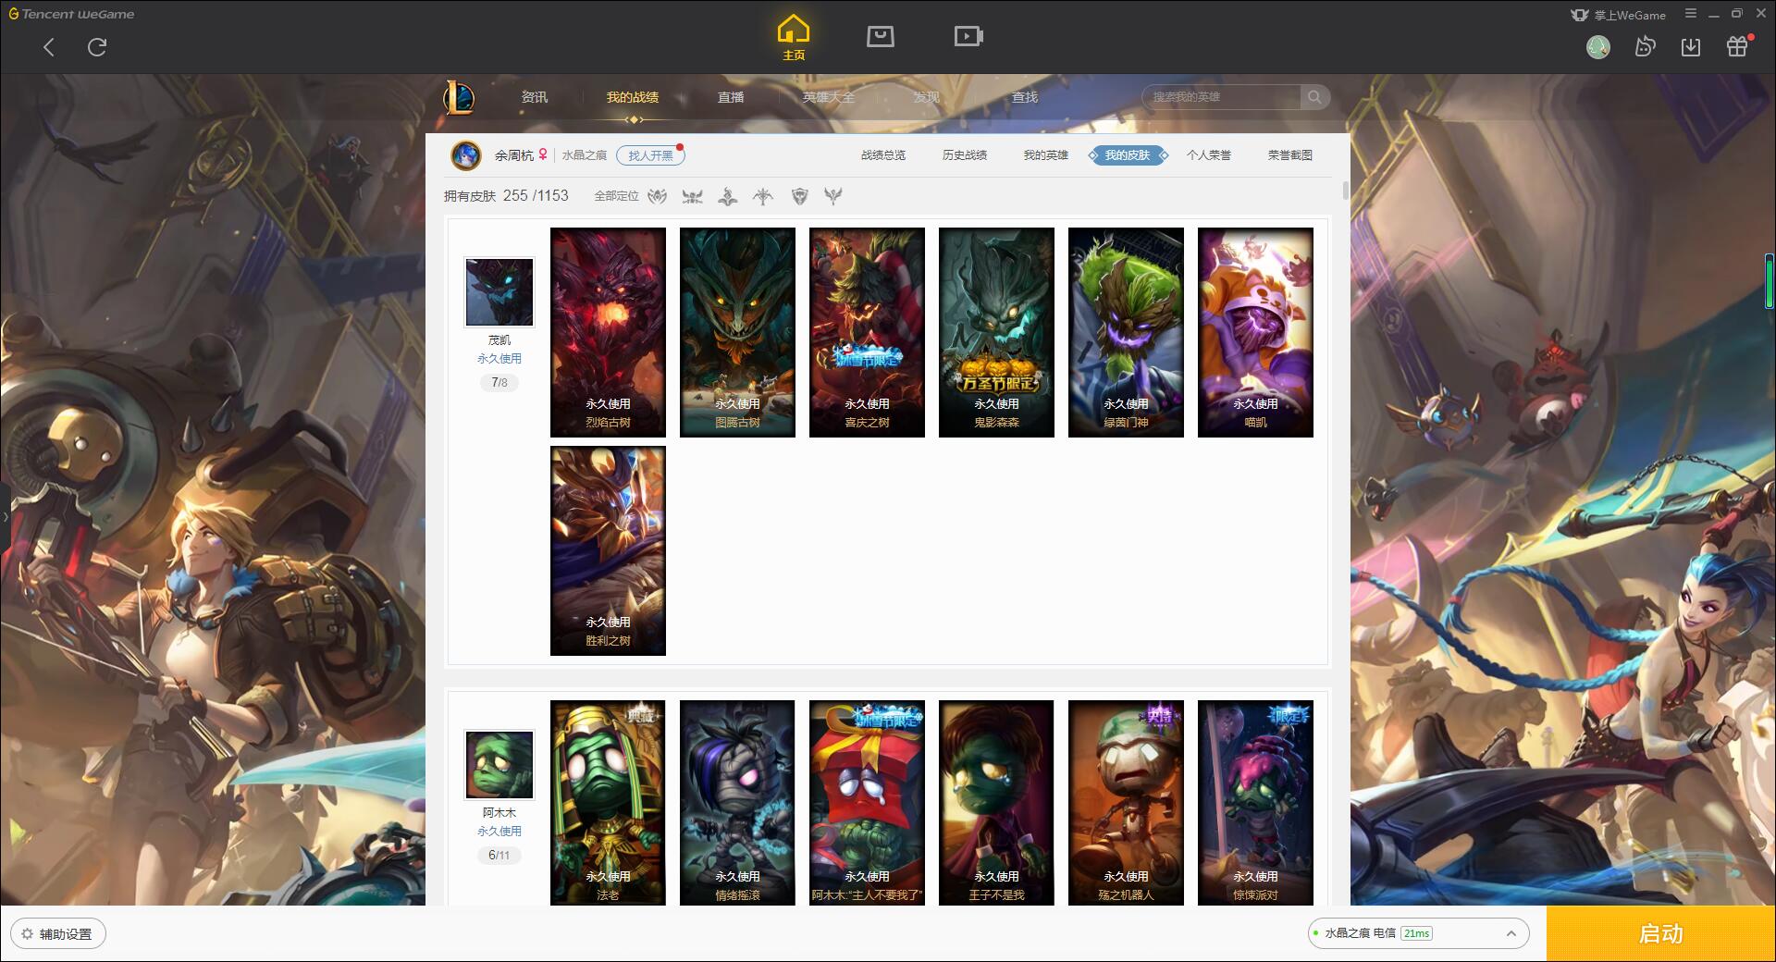Click the magnifier search button

click(1314, 97)
